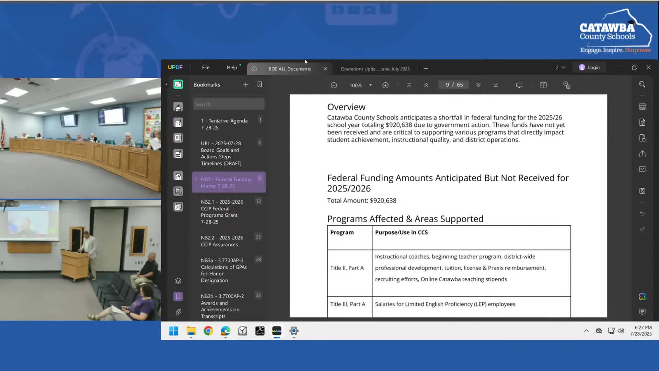The height and width of the screenshot is (371, 659).
Task: Start slideshow presentation mode icon
Action: pyautogui.click(x=519, y=85)
